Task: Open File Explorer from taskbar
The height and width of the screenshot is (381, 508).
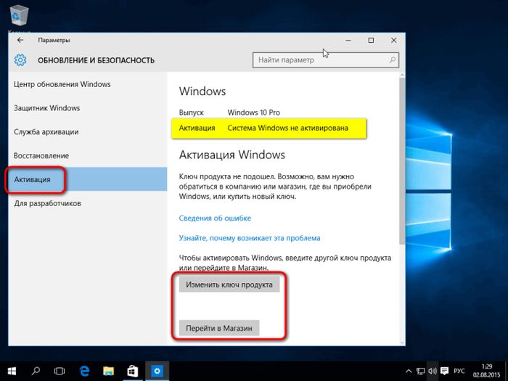Action: (x=109, y=371)
